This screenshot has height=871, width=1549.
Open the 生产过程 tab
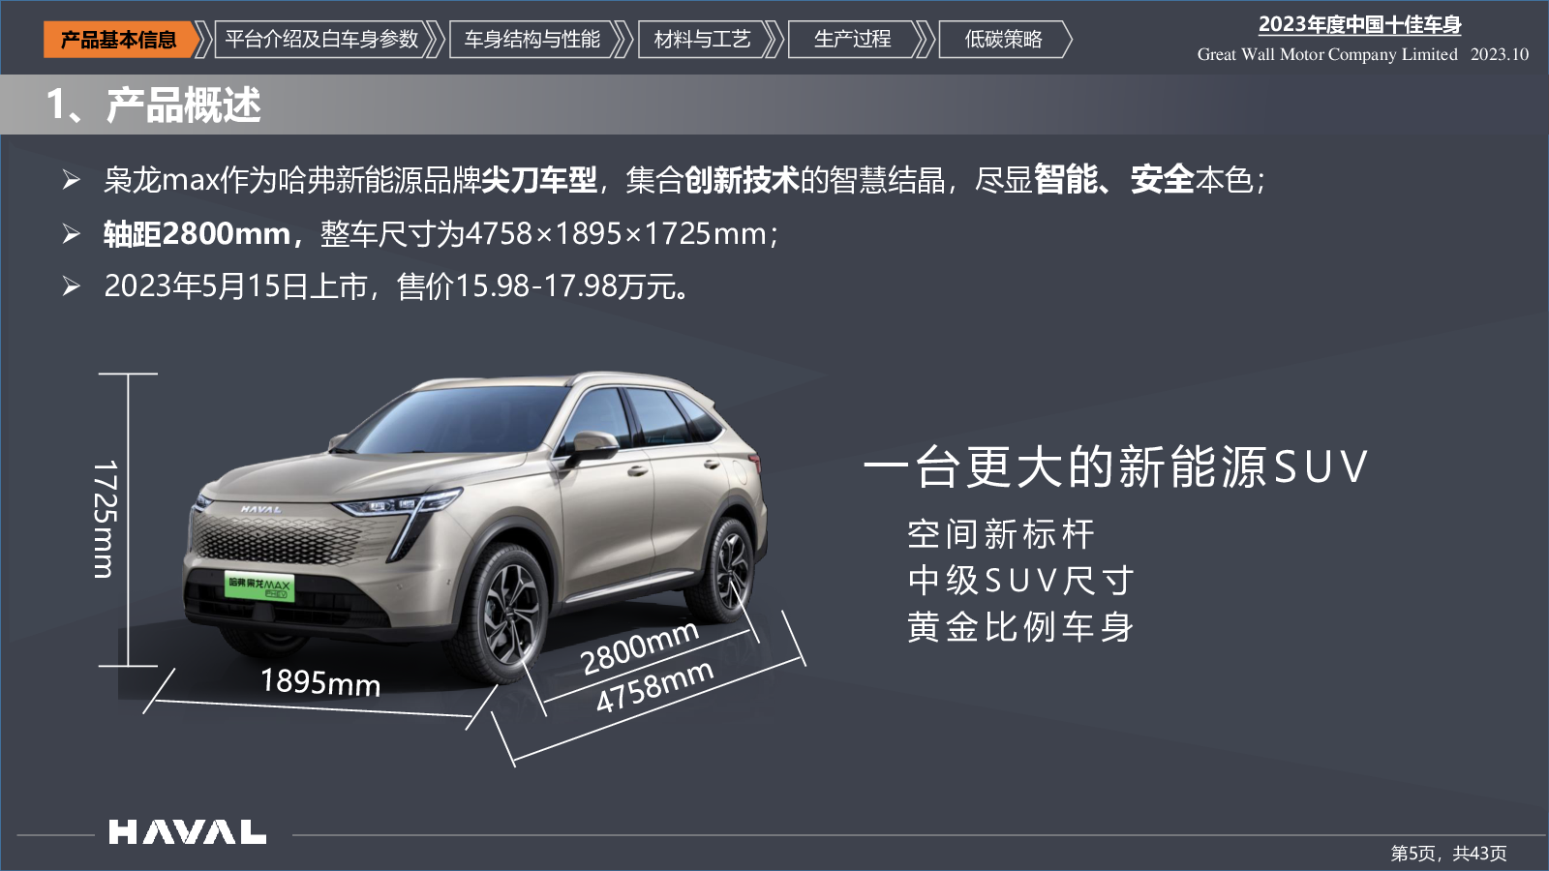coord(852,40)
